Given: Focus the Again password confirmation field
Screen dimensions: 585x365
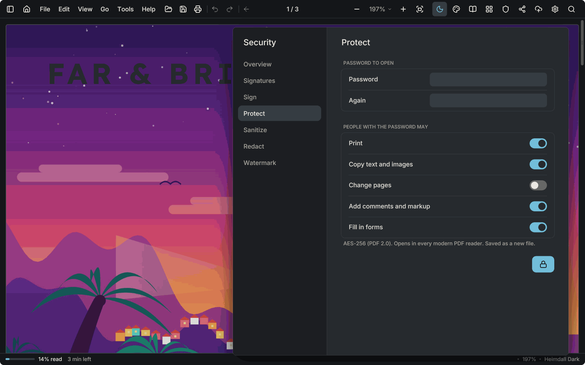Looking at the screenshot, I should [x=488, y=100].
